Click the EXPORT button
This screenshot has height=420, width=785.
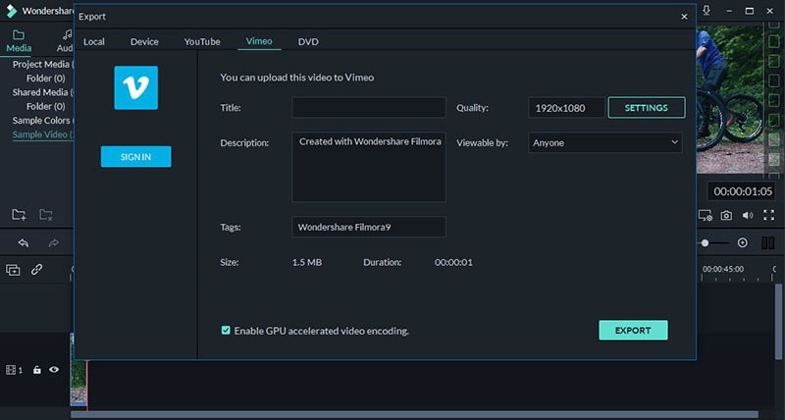[633, 331]
